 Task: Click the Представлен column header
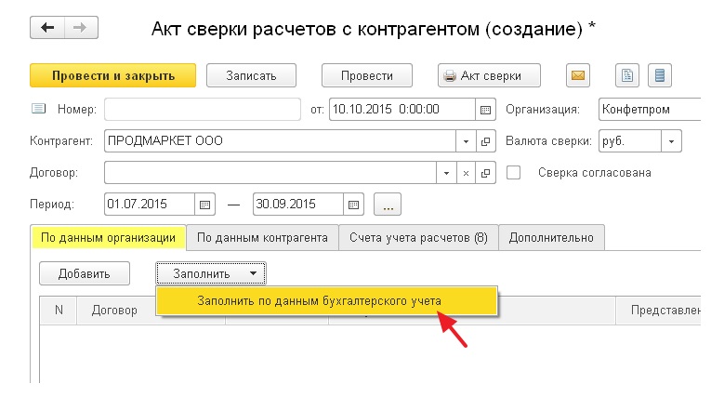658,311
